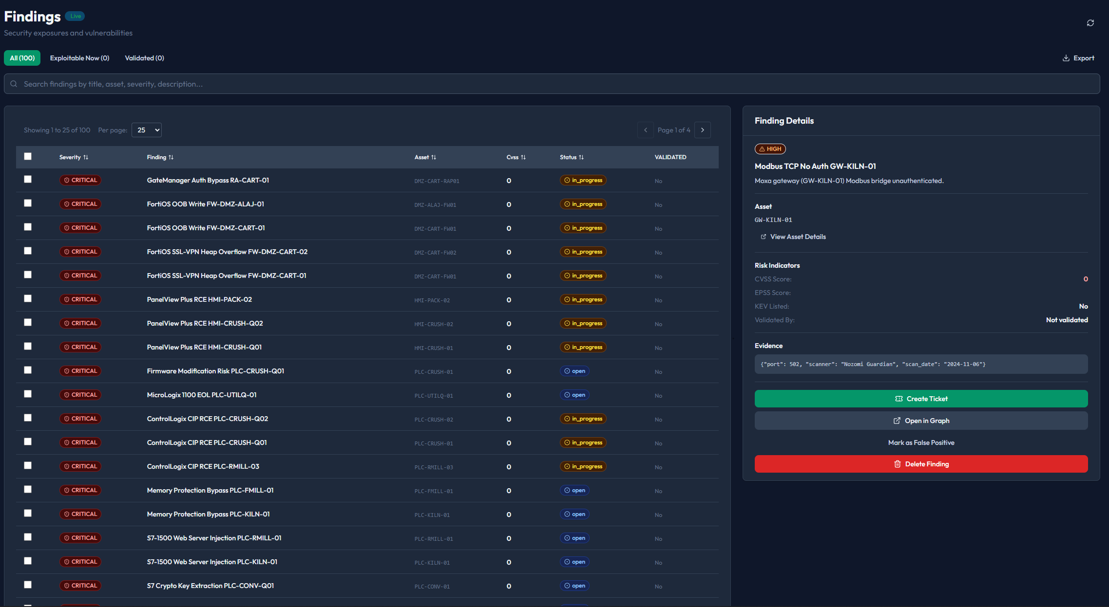Click the Create Ticket button
The width and height of the screenshot is (1109, 607).
921,399
